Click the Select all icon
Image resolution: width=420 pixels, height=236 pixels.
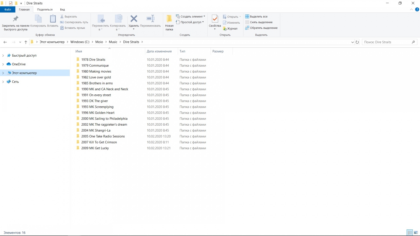pyautogui.click(x=247, y=17)
